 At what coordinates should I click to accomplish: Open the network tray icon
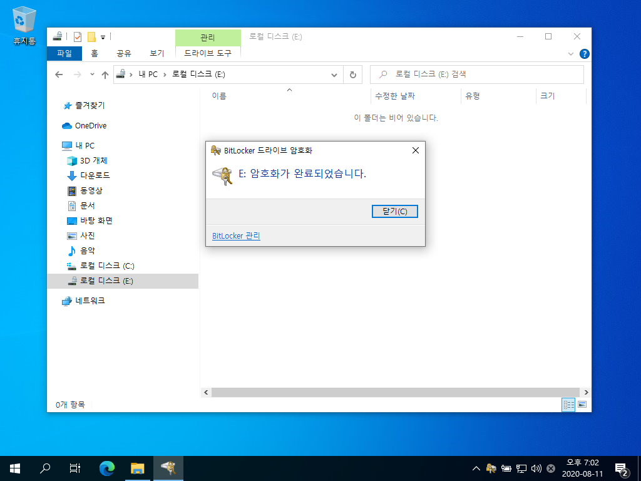tap(521, 468)
